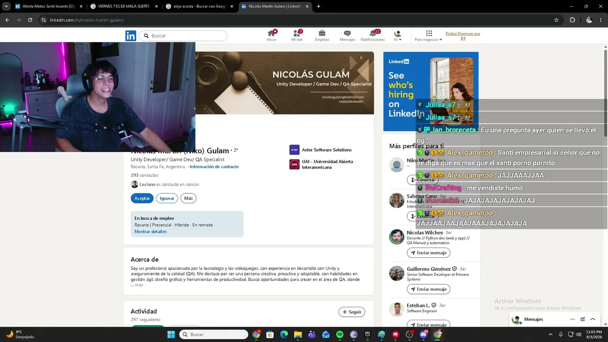Send a message to Guillermo Giménez
The width and height of the screenshot is (608, 342).
[428, 289]
